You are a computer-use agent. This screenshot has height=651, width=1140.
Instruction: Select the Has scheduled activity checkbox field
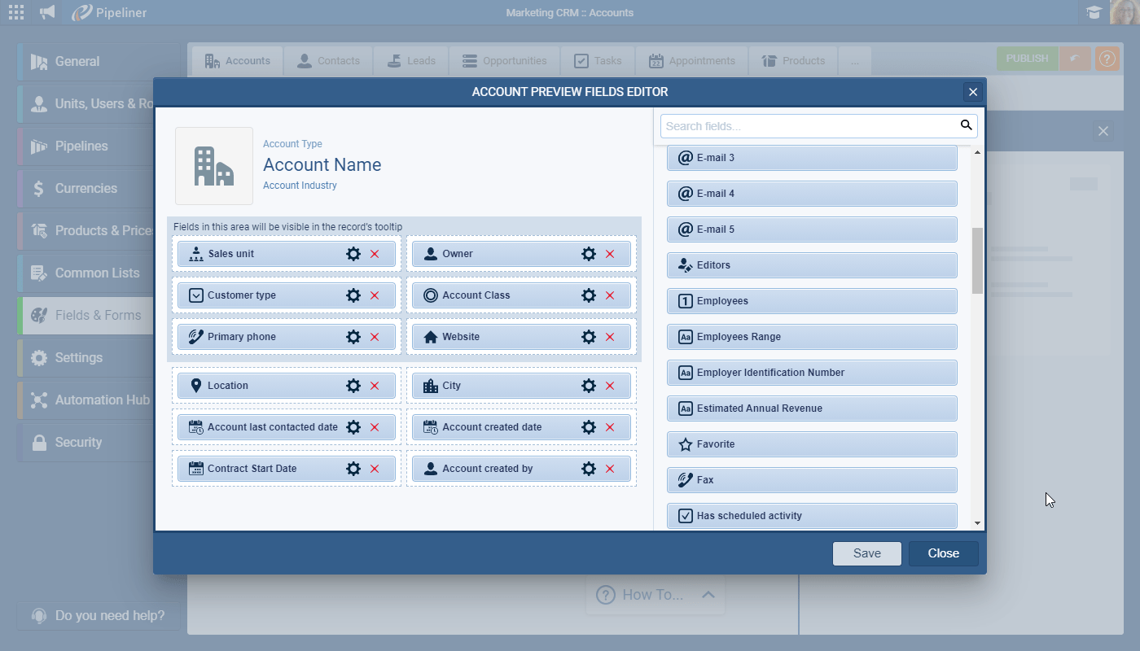(x=811, y=516)
